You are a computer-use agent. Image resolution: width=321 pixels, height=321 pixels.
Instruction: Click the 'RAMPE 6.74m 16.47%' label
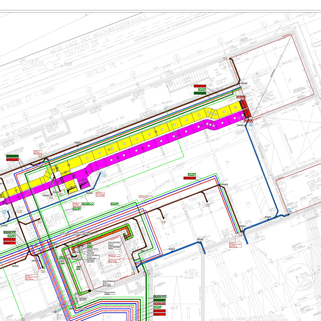tap(305, 134)
